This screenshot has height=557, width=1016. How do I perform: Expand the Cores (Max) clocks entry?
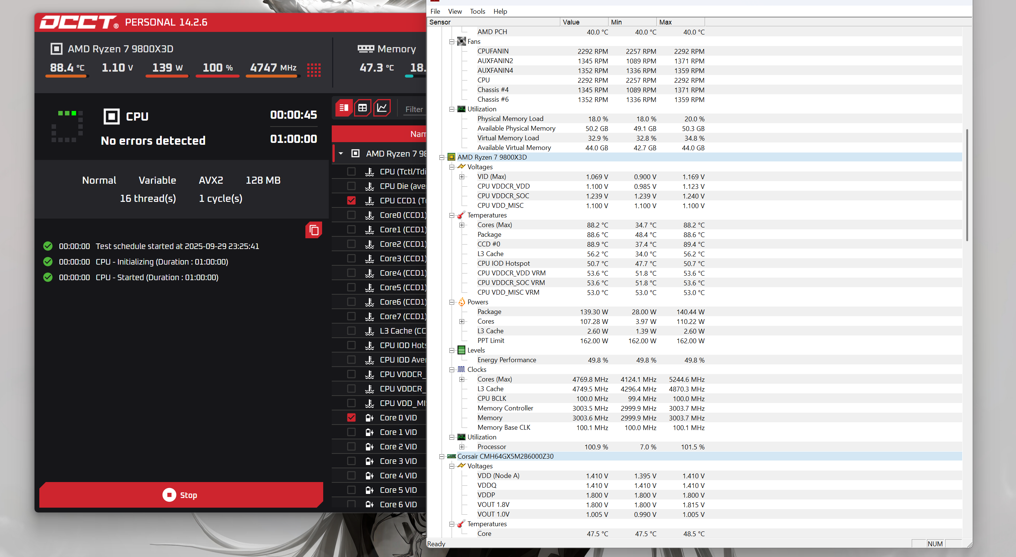coord(462,380)
